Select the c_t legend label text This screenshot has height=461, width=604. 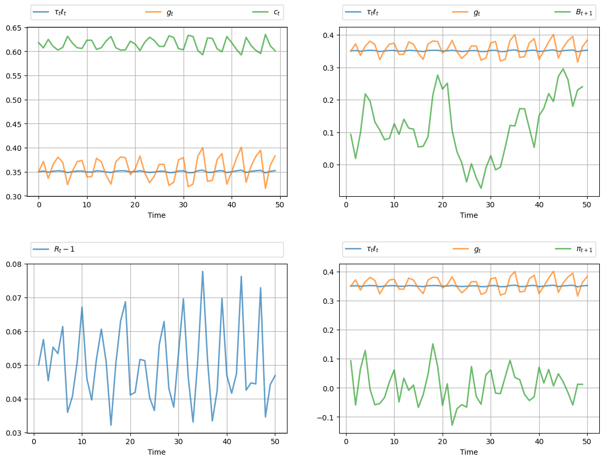276,12
